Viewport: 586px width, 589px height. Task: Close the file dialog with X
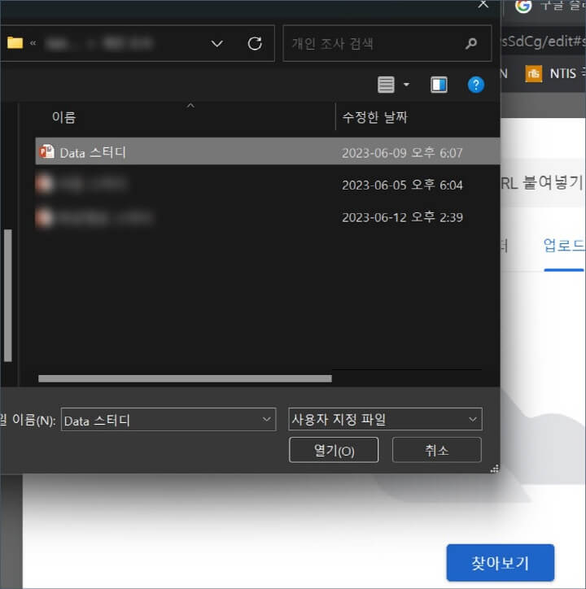[483, 4]
